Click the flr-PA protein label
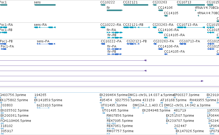 pos(112,46)
